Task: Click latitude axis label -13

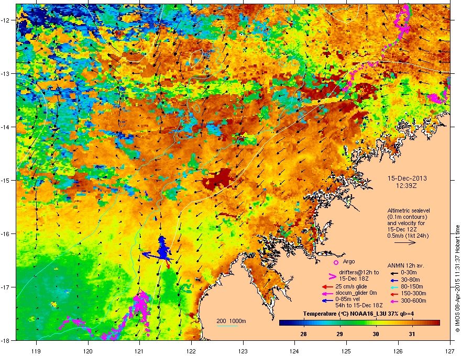Action: pos(6,73)
